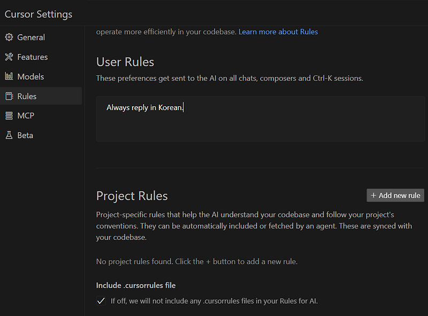Click the wrench icon beside Features
Image resolution: width=428 pixels, height=316 pixels.
click(x=9, y=57)
